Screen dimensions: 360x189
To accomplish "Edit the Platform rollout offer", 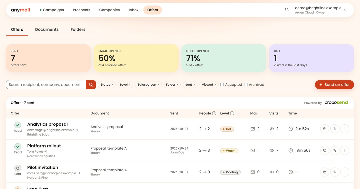I will (x=335, y=151).
